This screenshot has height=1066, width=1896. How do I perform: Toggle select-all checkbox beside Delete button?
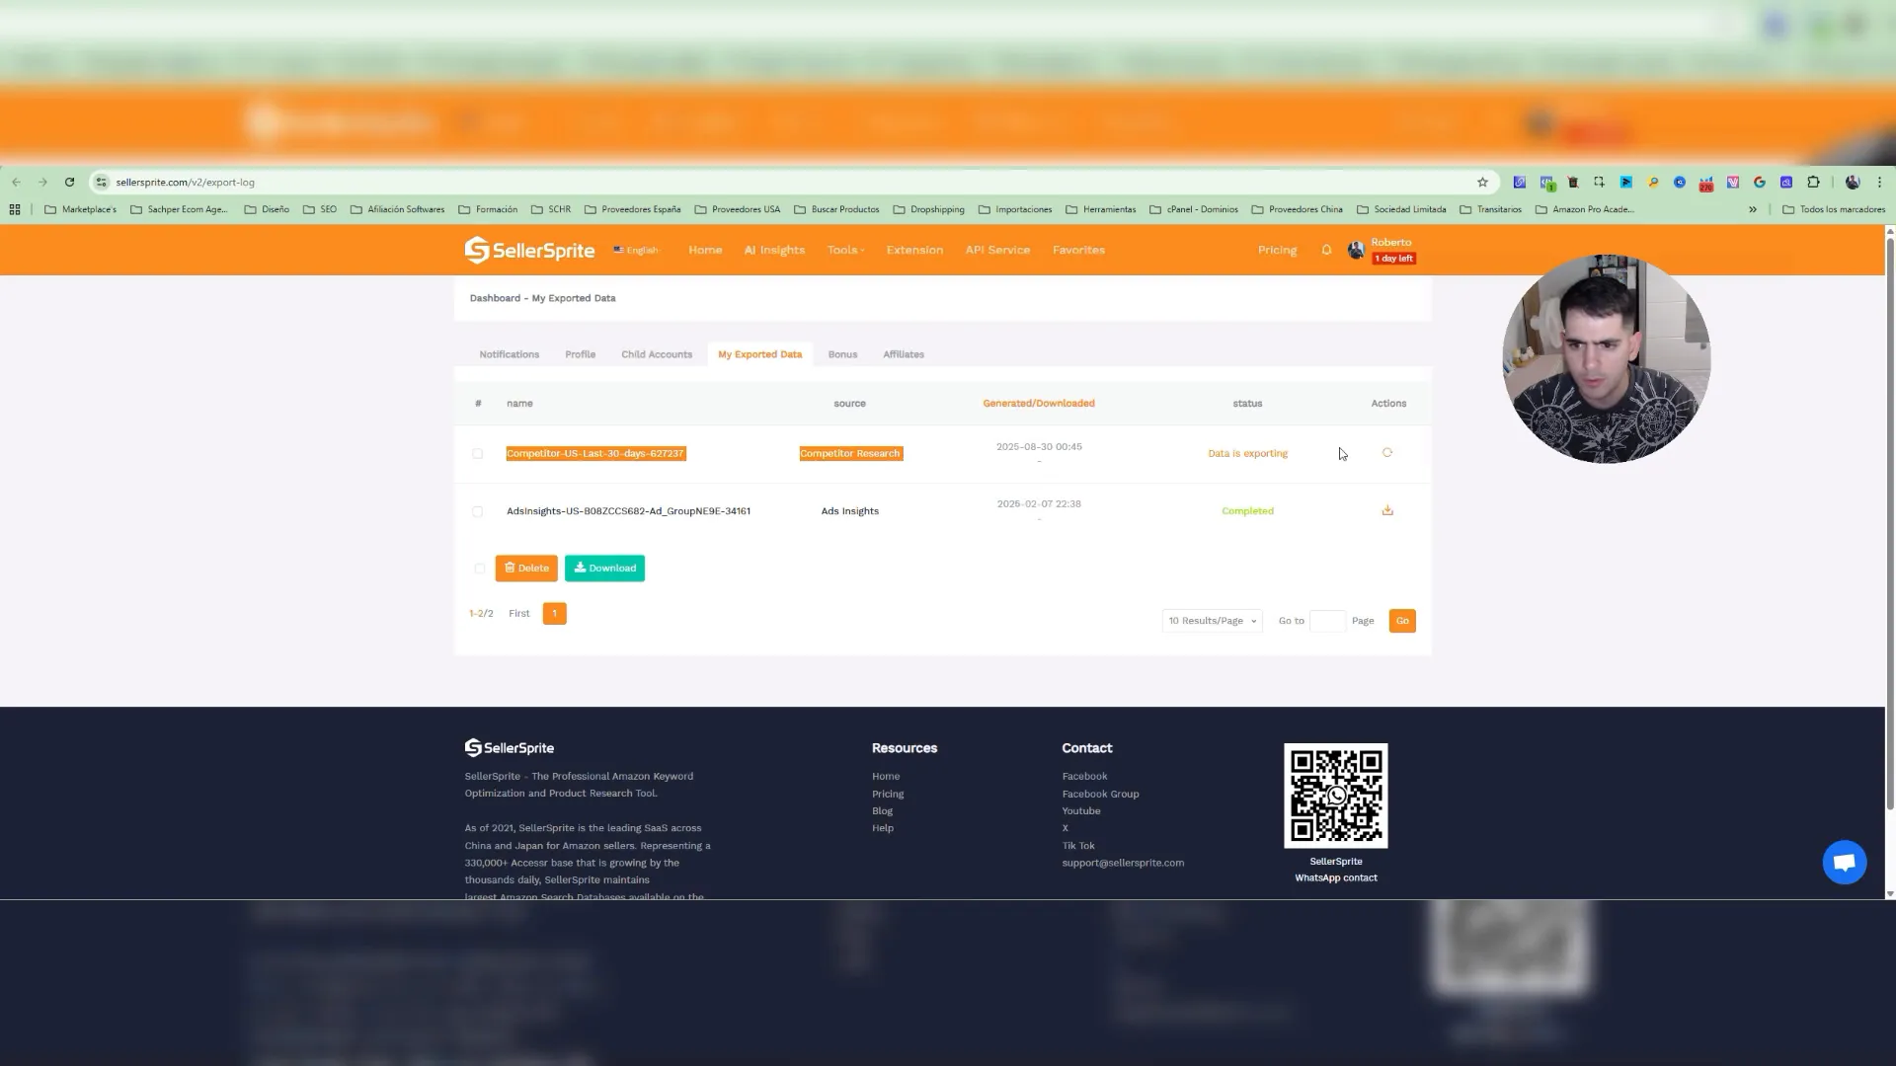click(480, 569)
